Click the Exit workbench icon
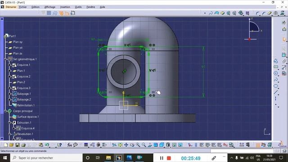This screenshot has height=162, width=288. coord(284,29)
